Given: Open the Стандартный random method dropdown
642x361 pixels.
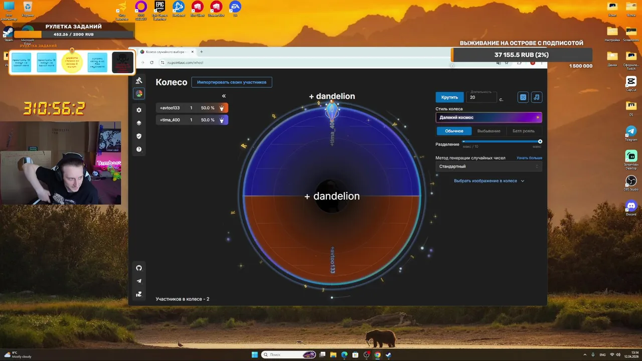Looking at the screenshot, I should 489,166.
